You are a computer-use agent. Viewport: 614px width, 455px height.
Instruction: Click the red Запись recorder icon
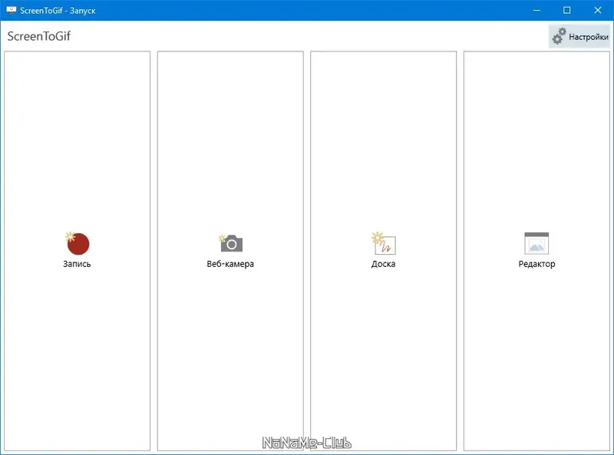[x=78, y=243]
